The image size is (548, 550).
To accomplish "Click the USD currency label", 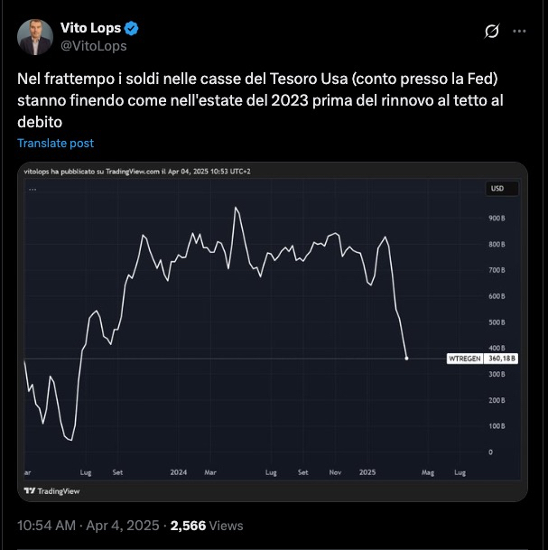I will 497,189.
